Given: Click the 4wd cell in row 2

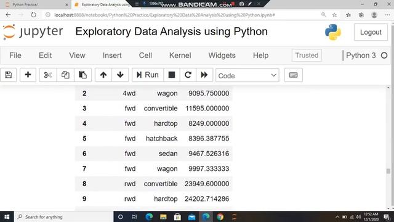Looking at the screenshot, I should coord(129,93).
